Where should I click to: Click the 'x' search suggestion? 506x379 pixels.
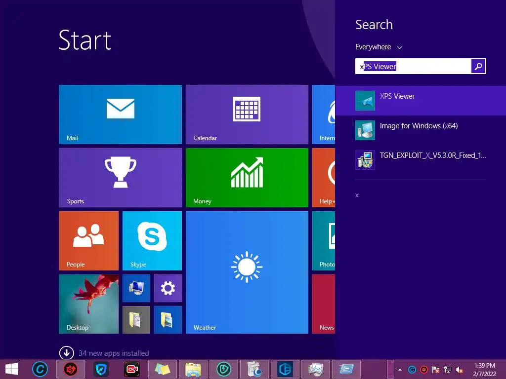click(357, 195)
